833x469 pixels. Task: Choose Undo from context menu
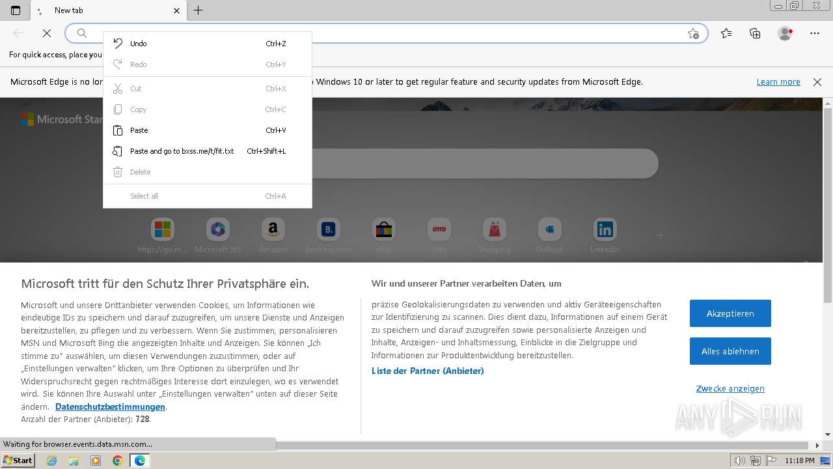point(208,44)
